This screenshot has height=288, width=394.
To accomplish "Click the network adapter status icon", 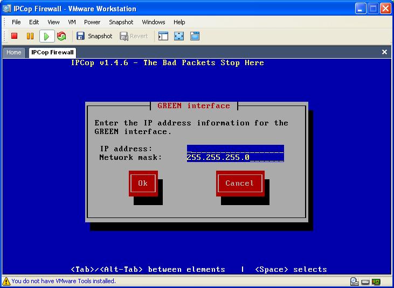I will [376, 282].
